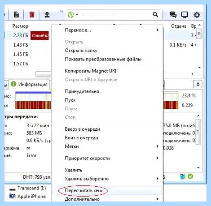Open the Информация tab

(x=29, y=84)
